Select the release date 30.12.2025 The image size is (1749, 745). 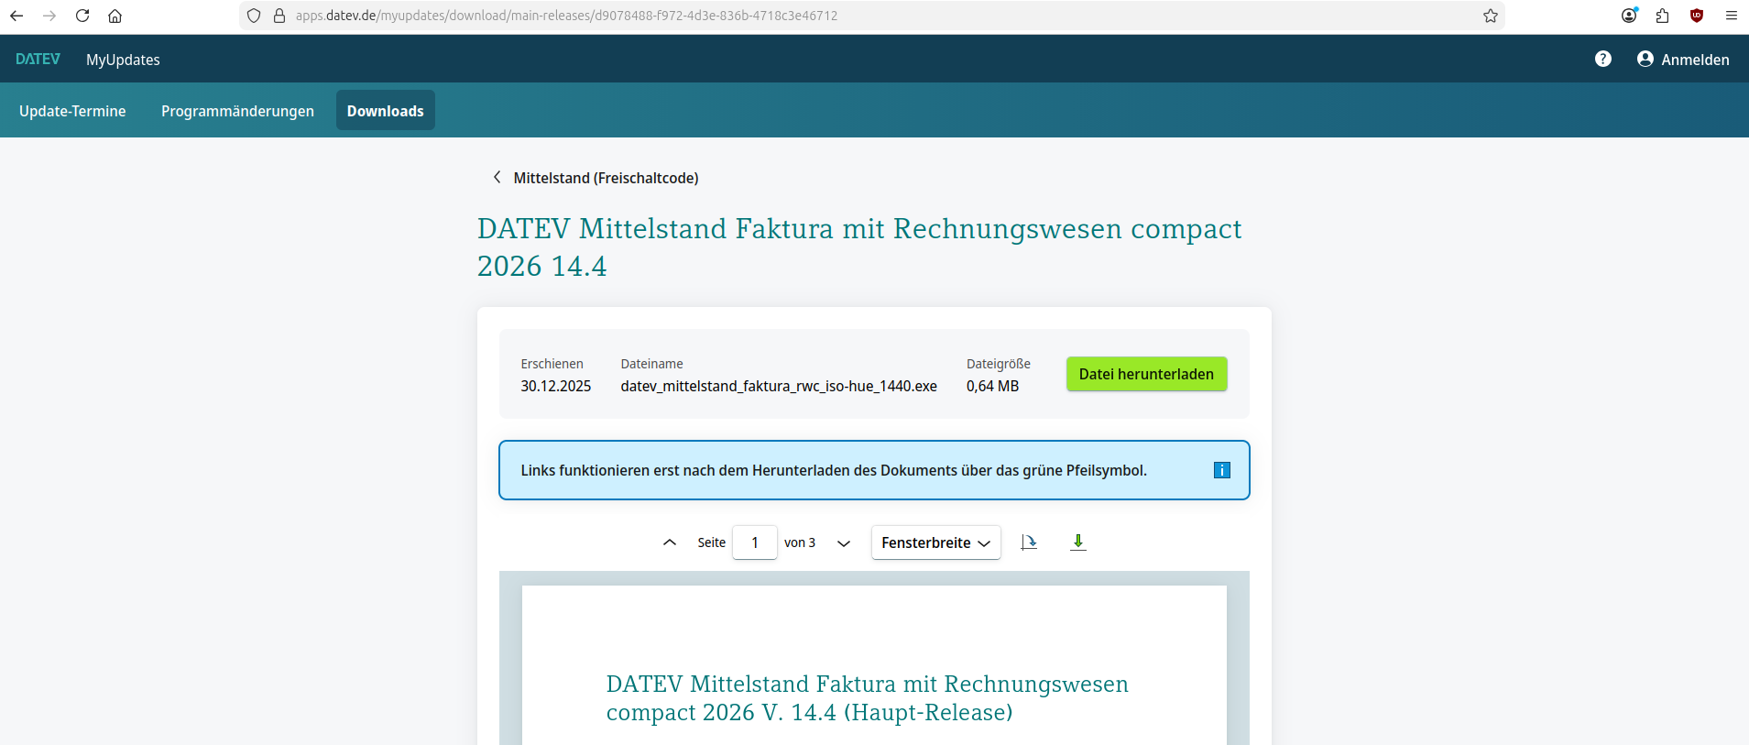coord(556,386)
